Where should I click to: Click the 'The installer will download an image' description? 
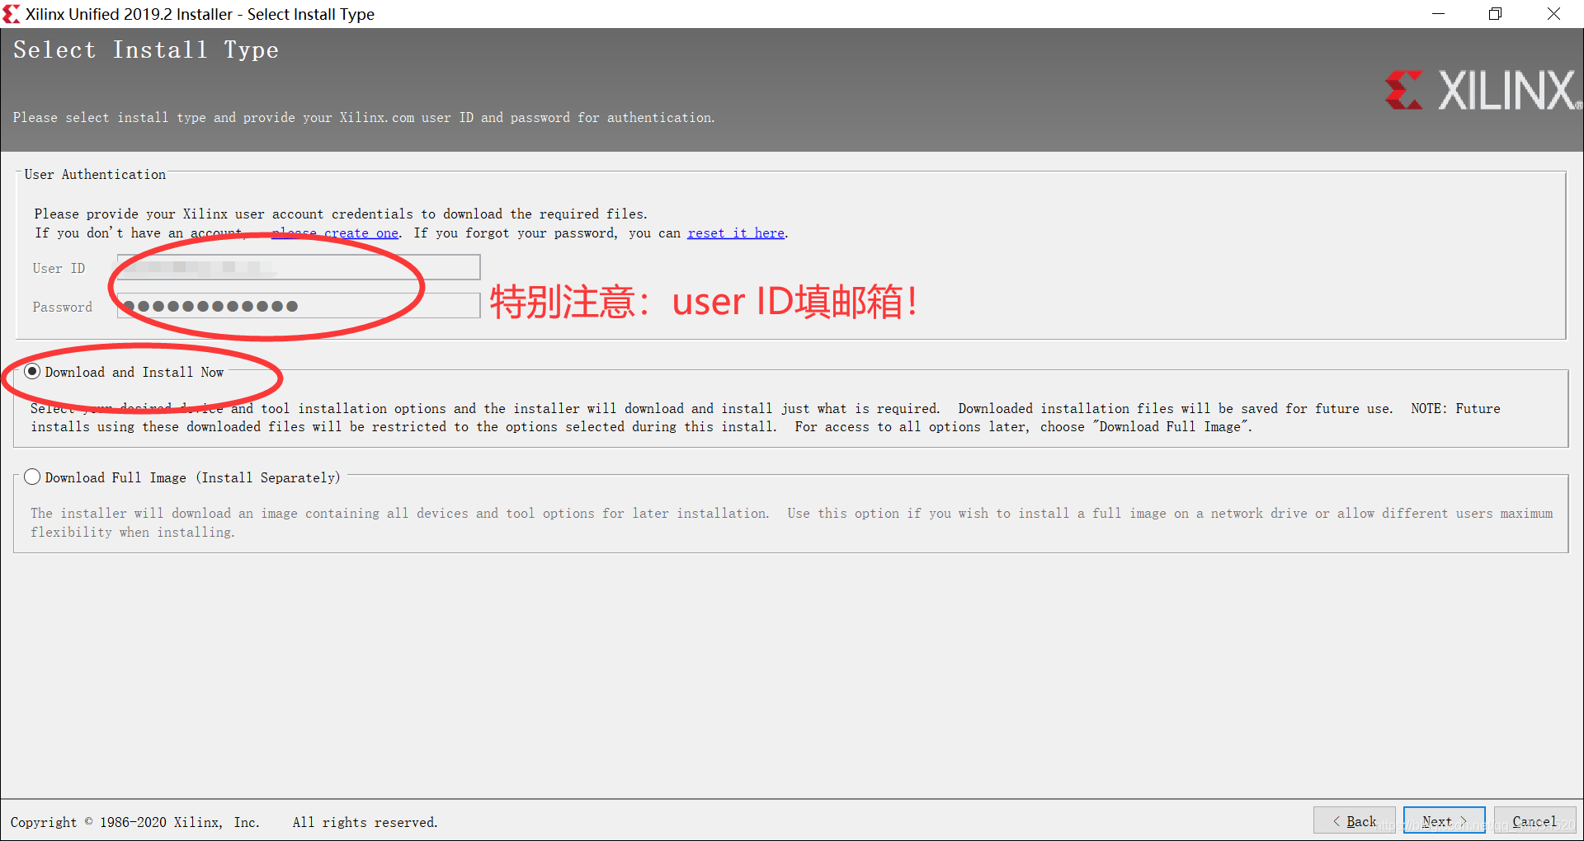click(x=792, y=523)
